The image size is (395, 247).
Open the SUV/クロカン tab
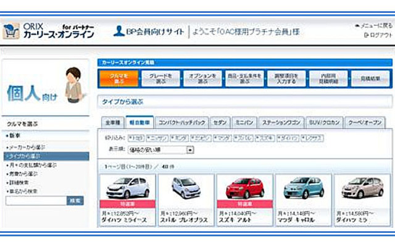(325, 123)
